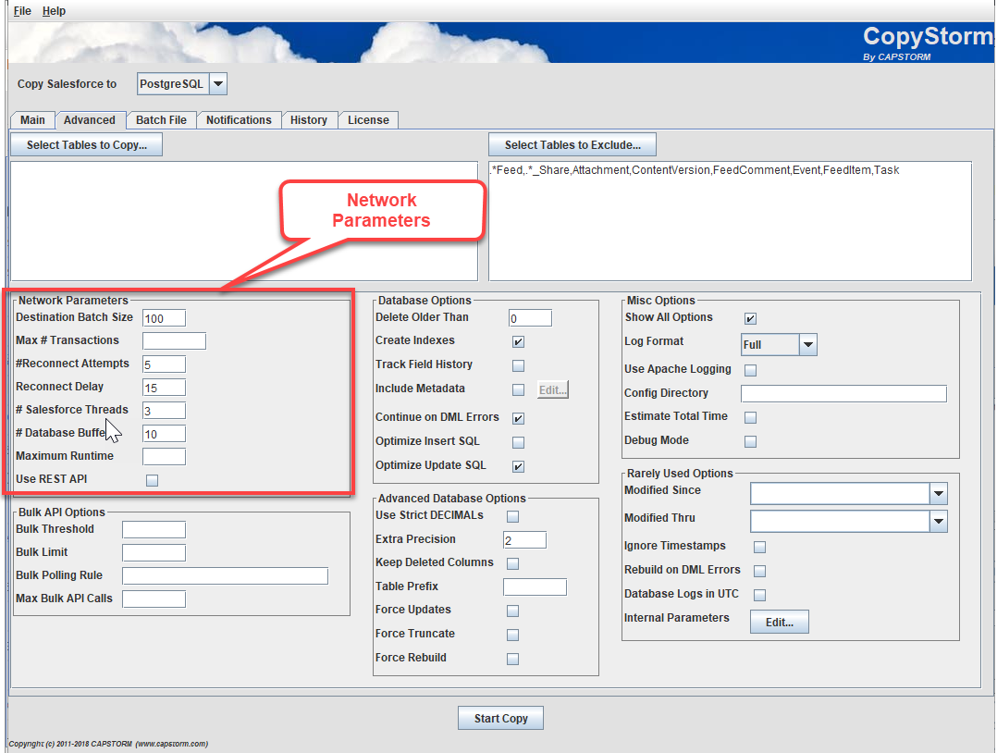The image size is (997, 753).
Task: Click the Bulk Polling Rule field
Action: point(225,576)
